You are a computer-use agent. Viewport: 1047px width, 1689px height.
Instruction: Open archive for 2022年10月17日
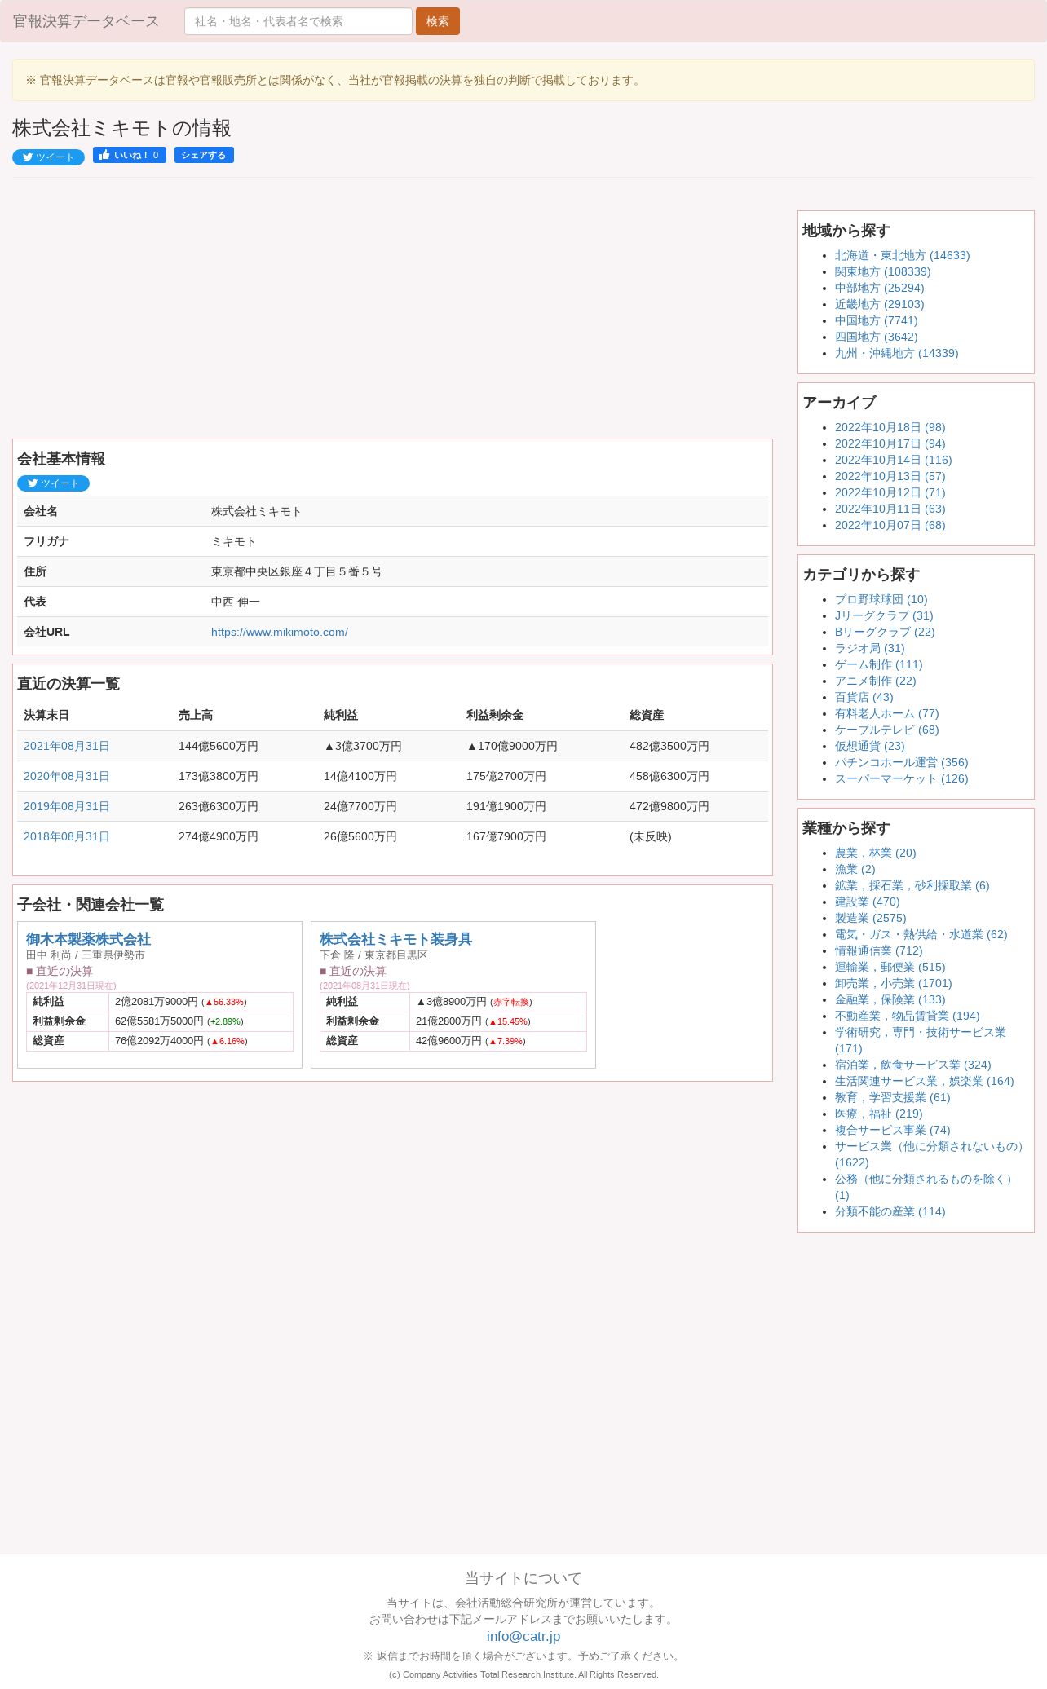click(890, 443)
